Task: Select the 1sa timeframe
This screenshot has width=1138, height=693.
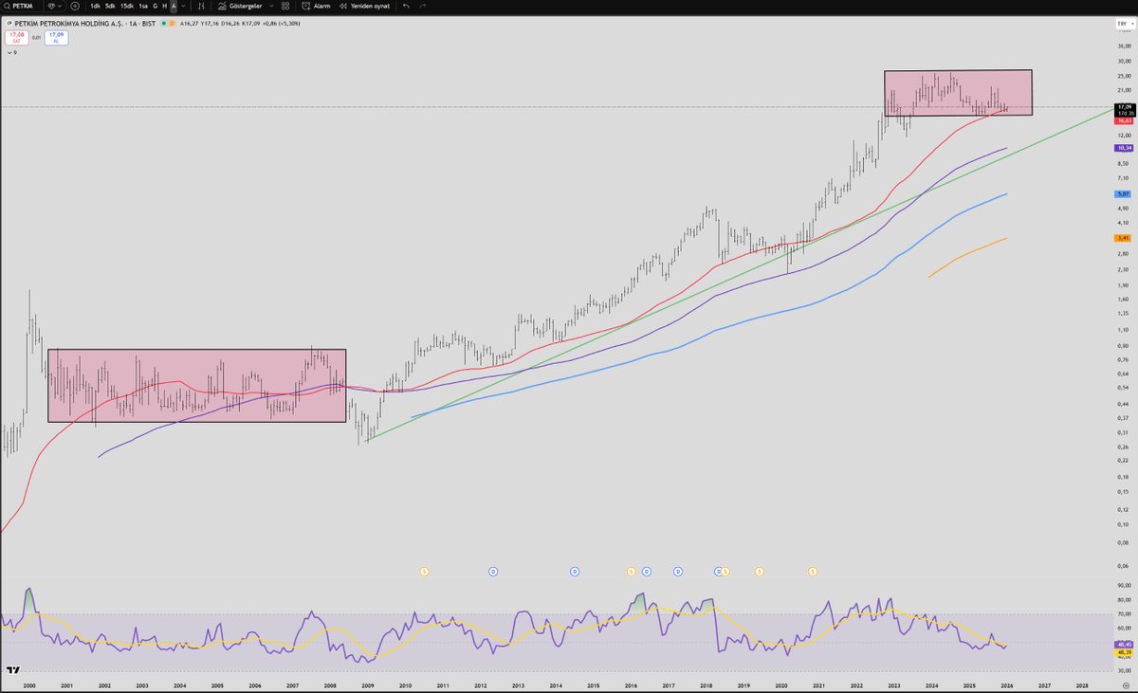Action: coord(143,6)
